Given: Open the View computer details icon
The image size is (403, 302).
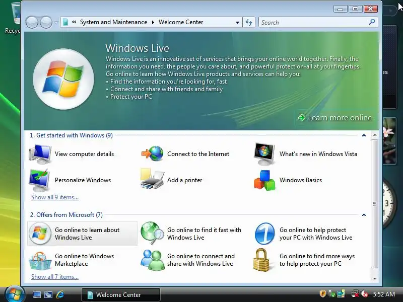Looking at the screenshot, I should click(x=40, y=154).
